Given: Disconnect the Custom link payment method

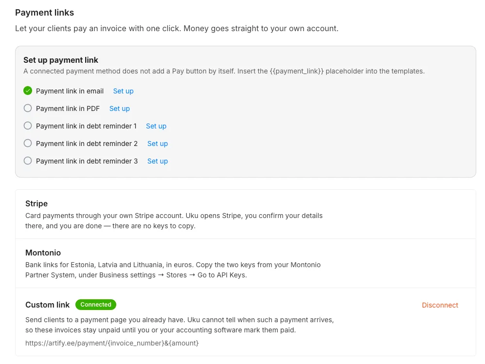Looking at the screenshot, I should [x=440, y=305].
